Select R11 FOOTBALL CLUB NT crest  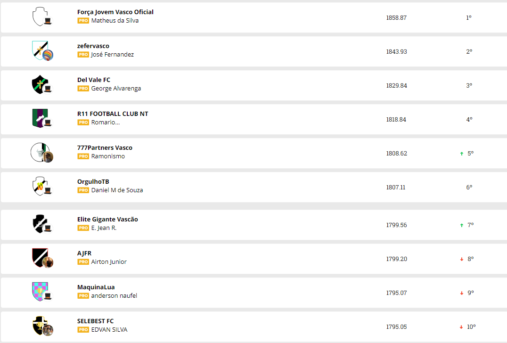coord(39,118)
